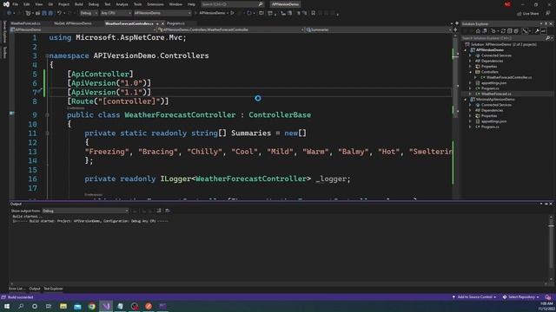Open the Debug menu
556x312 pixels.
[x=94, y=4]
